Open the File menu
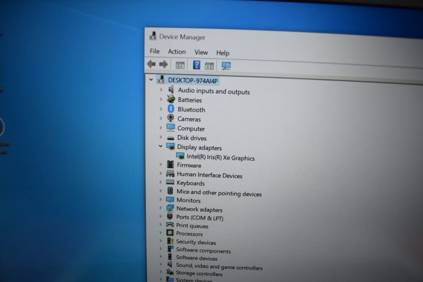This screenshot has height=282, width=423. [154, 51]
